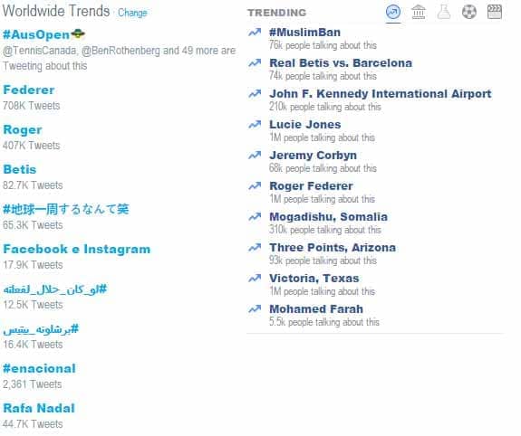Screen dimensions: 521x436
Task: Click '5.5k people talking about this'
Action: 324,322
